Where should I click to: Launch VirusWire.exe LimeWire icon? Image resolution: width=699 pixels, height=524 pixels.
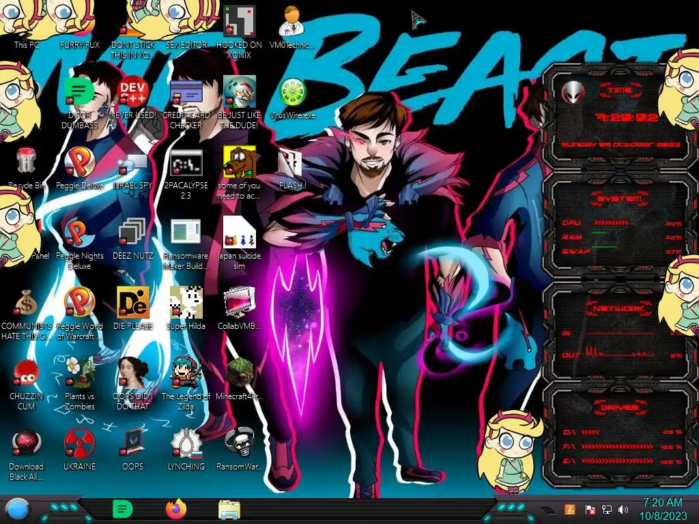(x=292, y=92)
